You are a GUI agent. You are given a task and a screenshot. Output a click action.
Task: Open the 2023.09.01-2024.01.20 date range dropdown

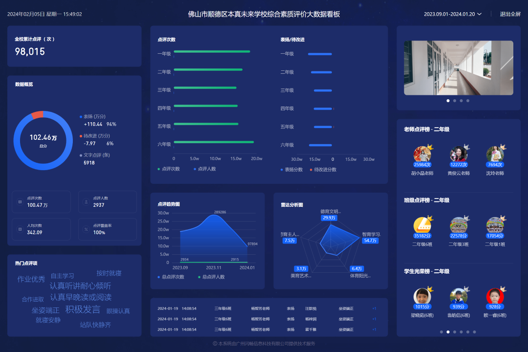coord(449,14)
